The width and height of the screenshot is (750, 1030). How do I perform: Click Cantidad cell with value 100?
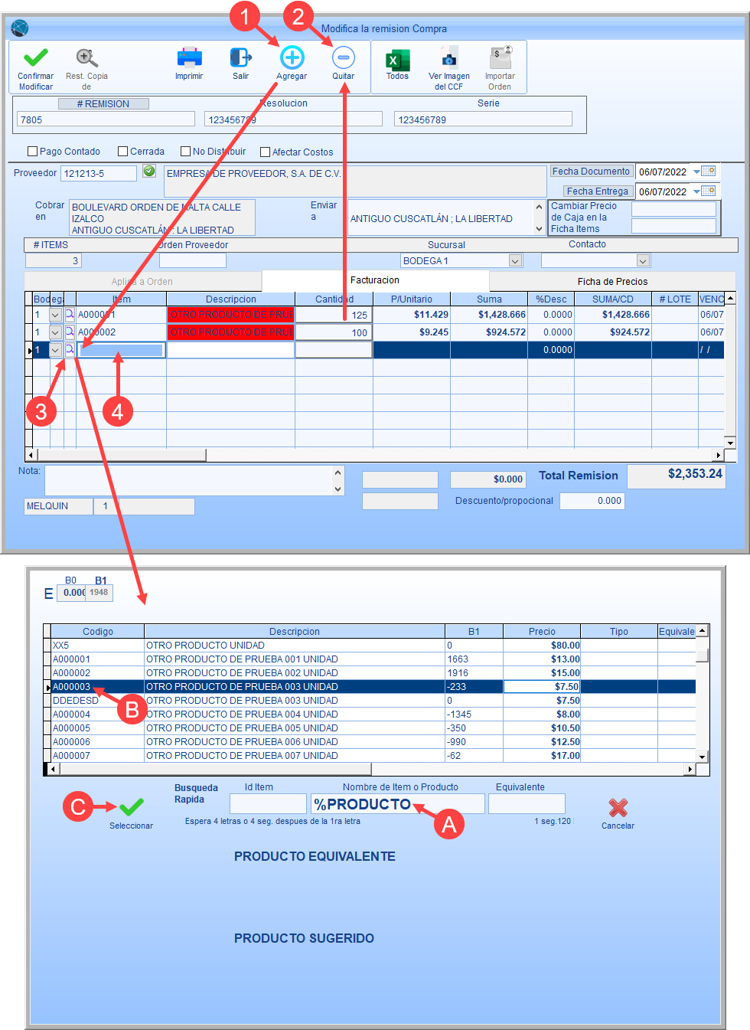point(334,332)
